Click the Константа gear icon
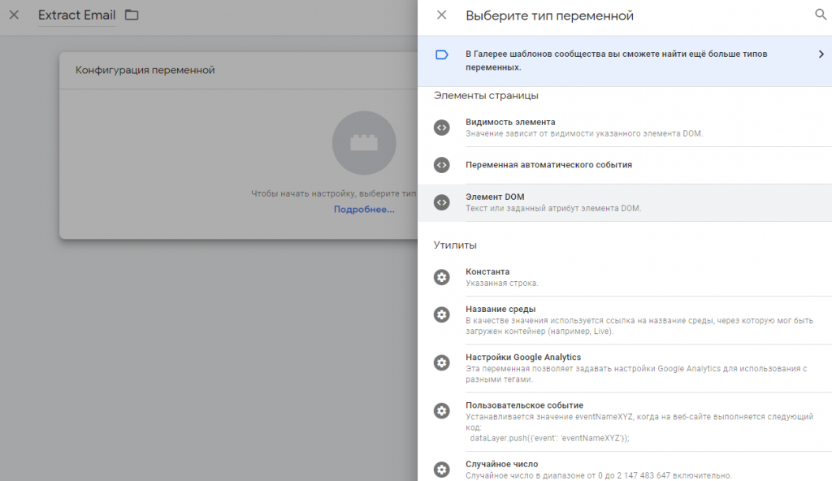This screenshot has width=832, height=481. 441,277
